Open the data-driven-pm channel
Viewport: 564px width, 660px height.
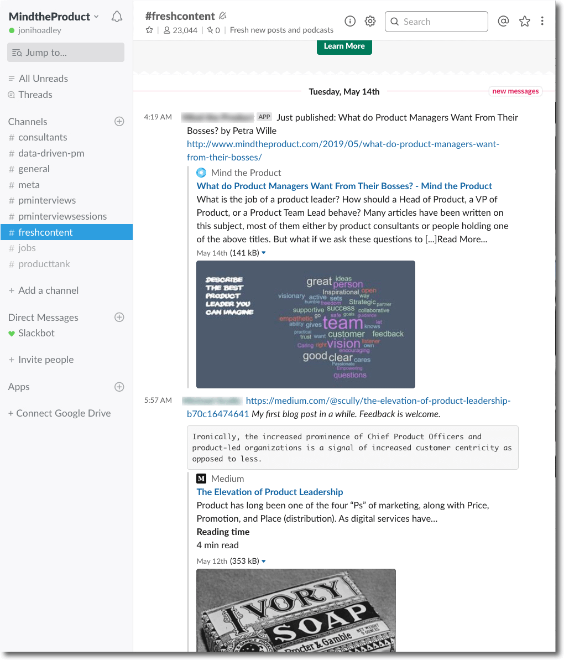[x=51, y=153]
